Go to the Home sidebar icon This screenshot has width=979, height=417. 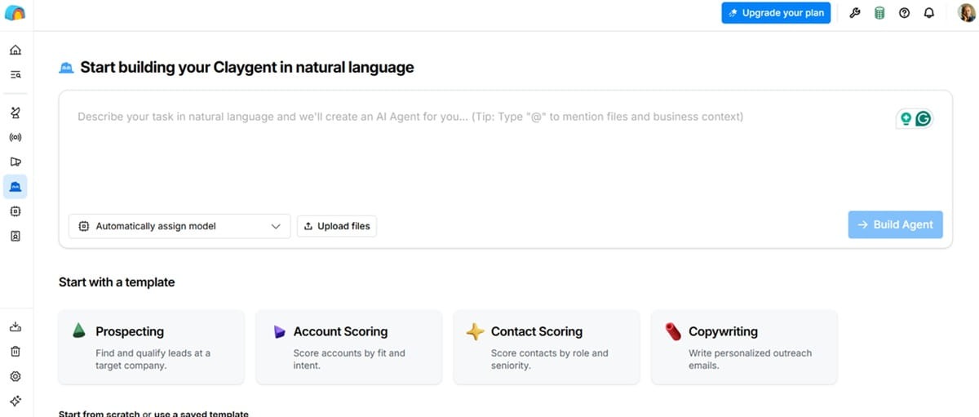point(16,50)
